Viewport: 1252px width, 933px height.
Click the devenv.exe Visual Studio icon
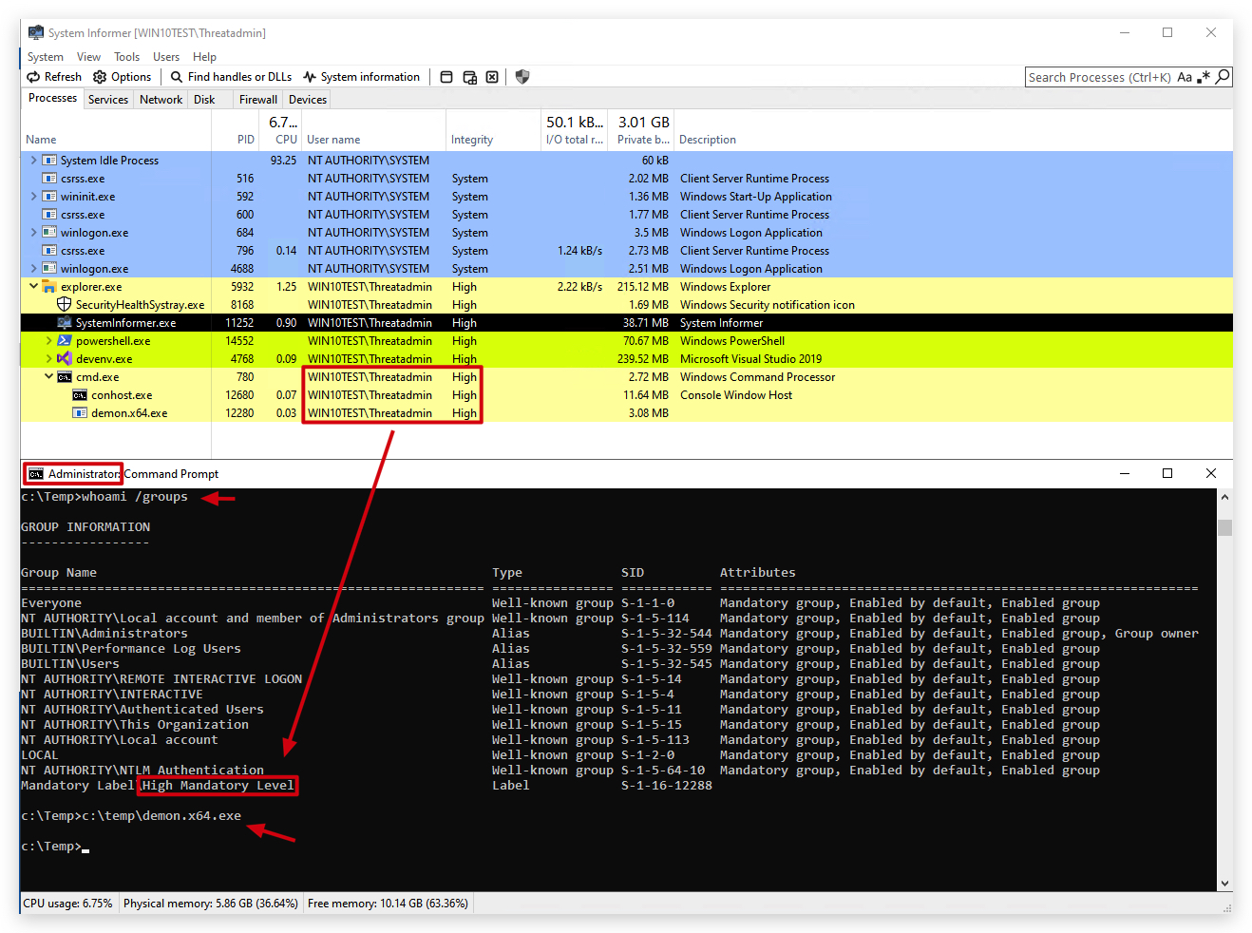[x=65, y=359]
